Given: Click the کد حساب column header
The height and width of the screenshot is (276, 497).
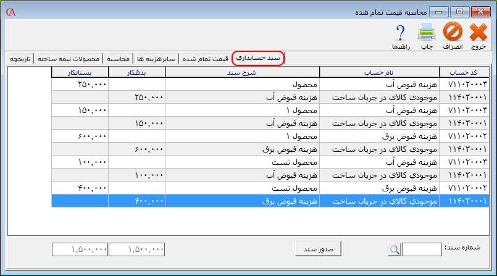Looking at the screenshot, I should click(x=464, y=72).
